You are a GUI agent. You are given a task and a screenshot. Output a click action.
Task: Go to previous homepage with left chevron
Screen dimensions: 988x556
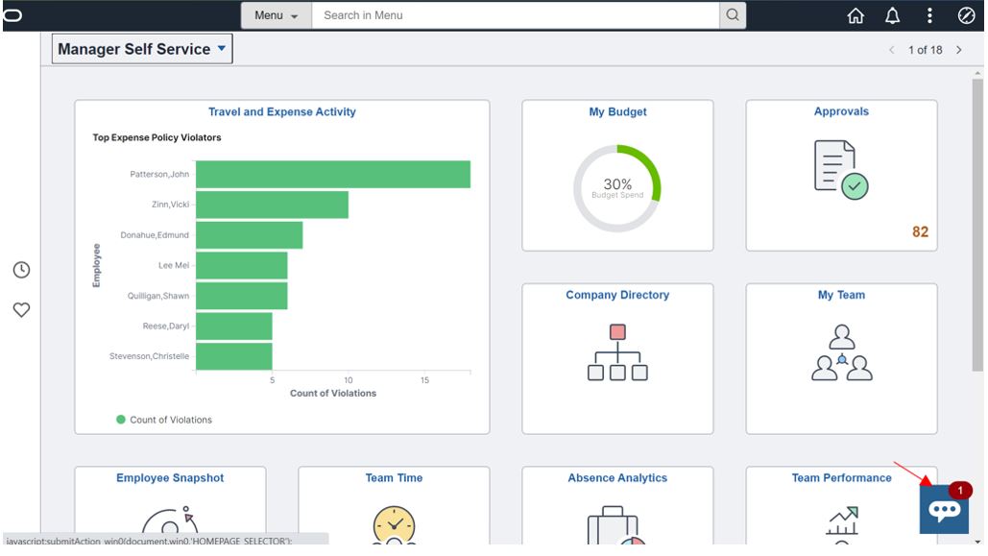892,50
